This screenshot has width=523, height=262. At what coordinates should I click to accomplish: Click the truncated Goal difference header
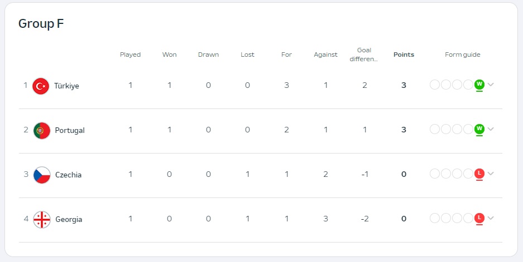364,55
